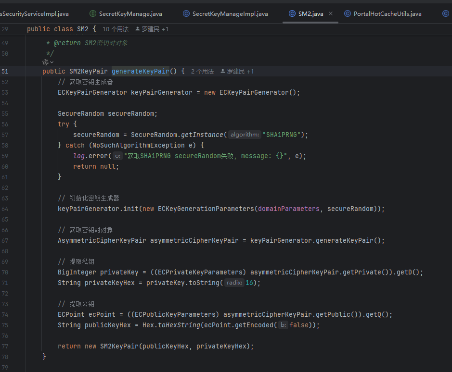Show the "10 个用法" usages of class SM2
Image resolution: width=452 pixels, height=372 pixels.
click(116, 29)
